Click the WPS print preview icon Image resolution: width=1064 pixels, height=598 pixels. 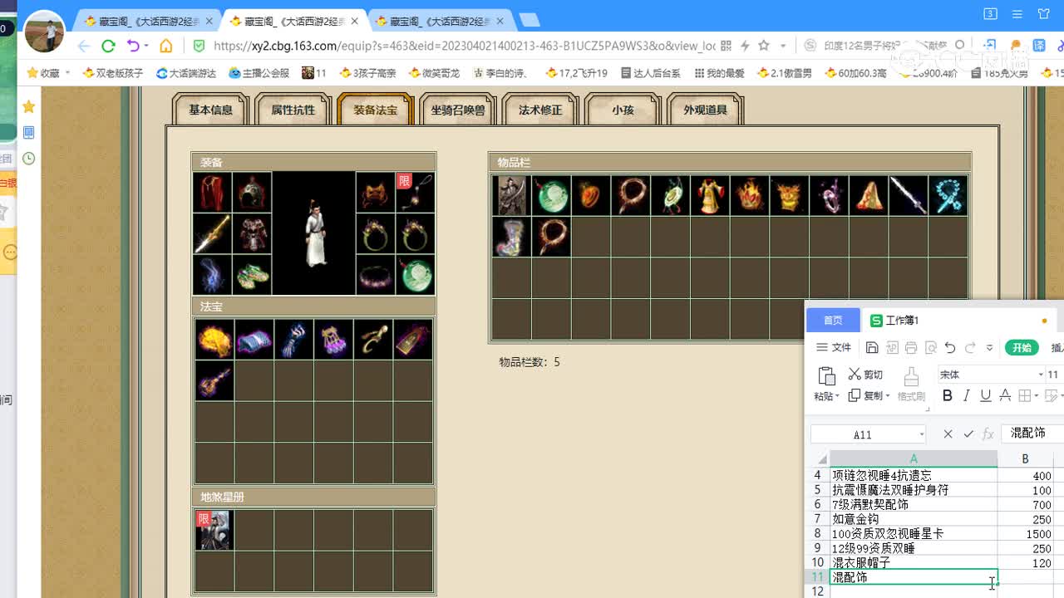tap(931, 347)
